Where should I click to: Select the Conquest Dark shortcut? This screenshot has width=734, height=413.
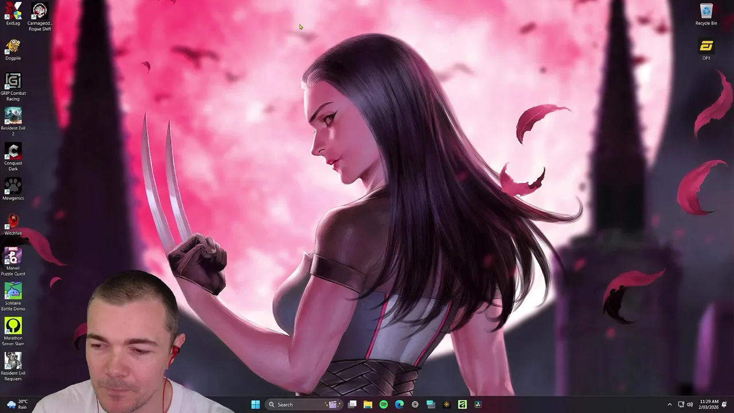[13, 157]
